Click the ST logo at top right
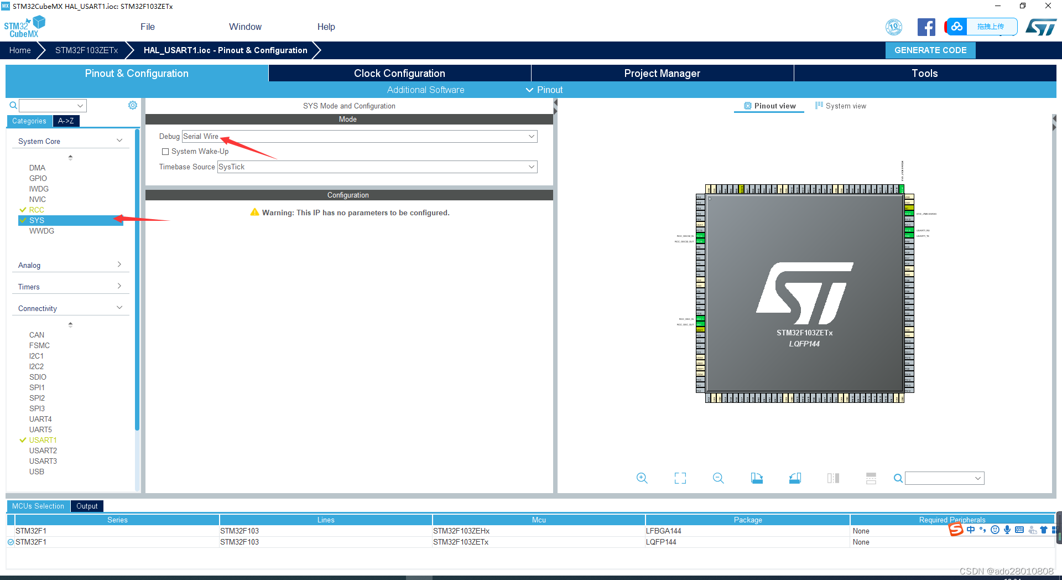The image size is (1062, 580). click(1042, 26)
